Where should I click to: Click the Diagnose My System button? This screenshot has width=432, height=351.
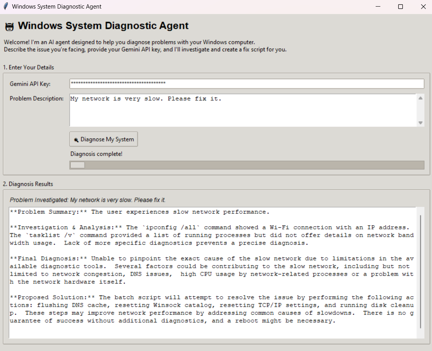[104, 139]
